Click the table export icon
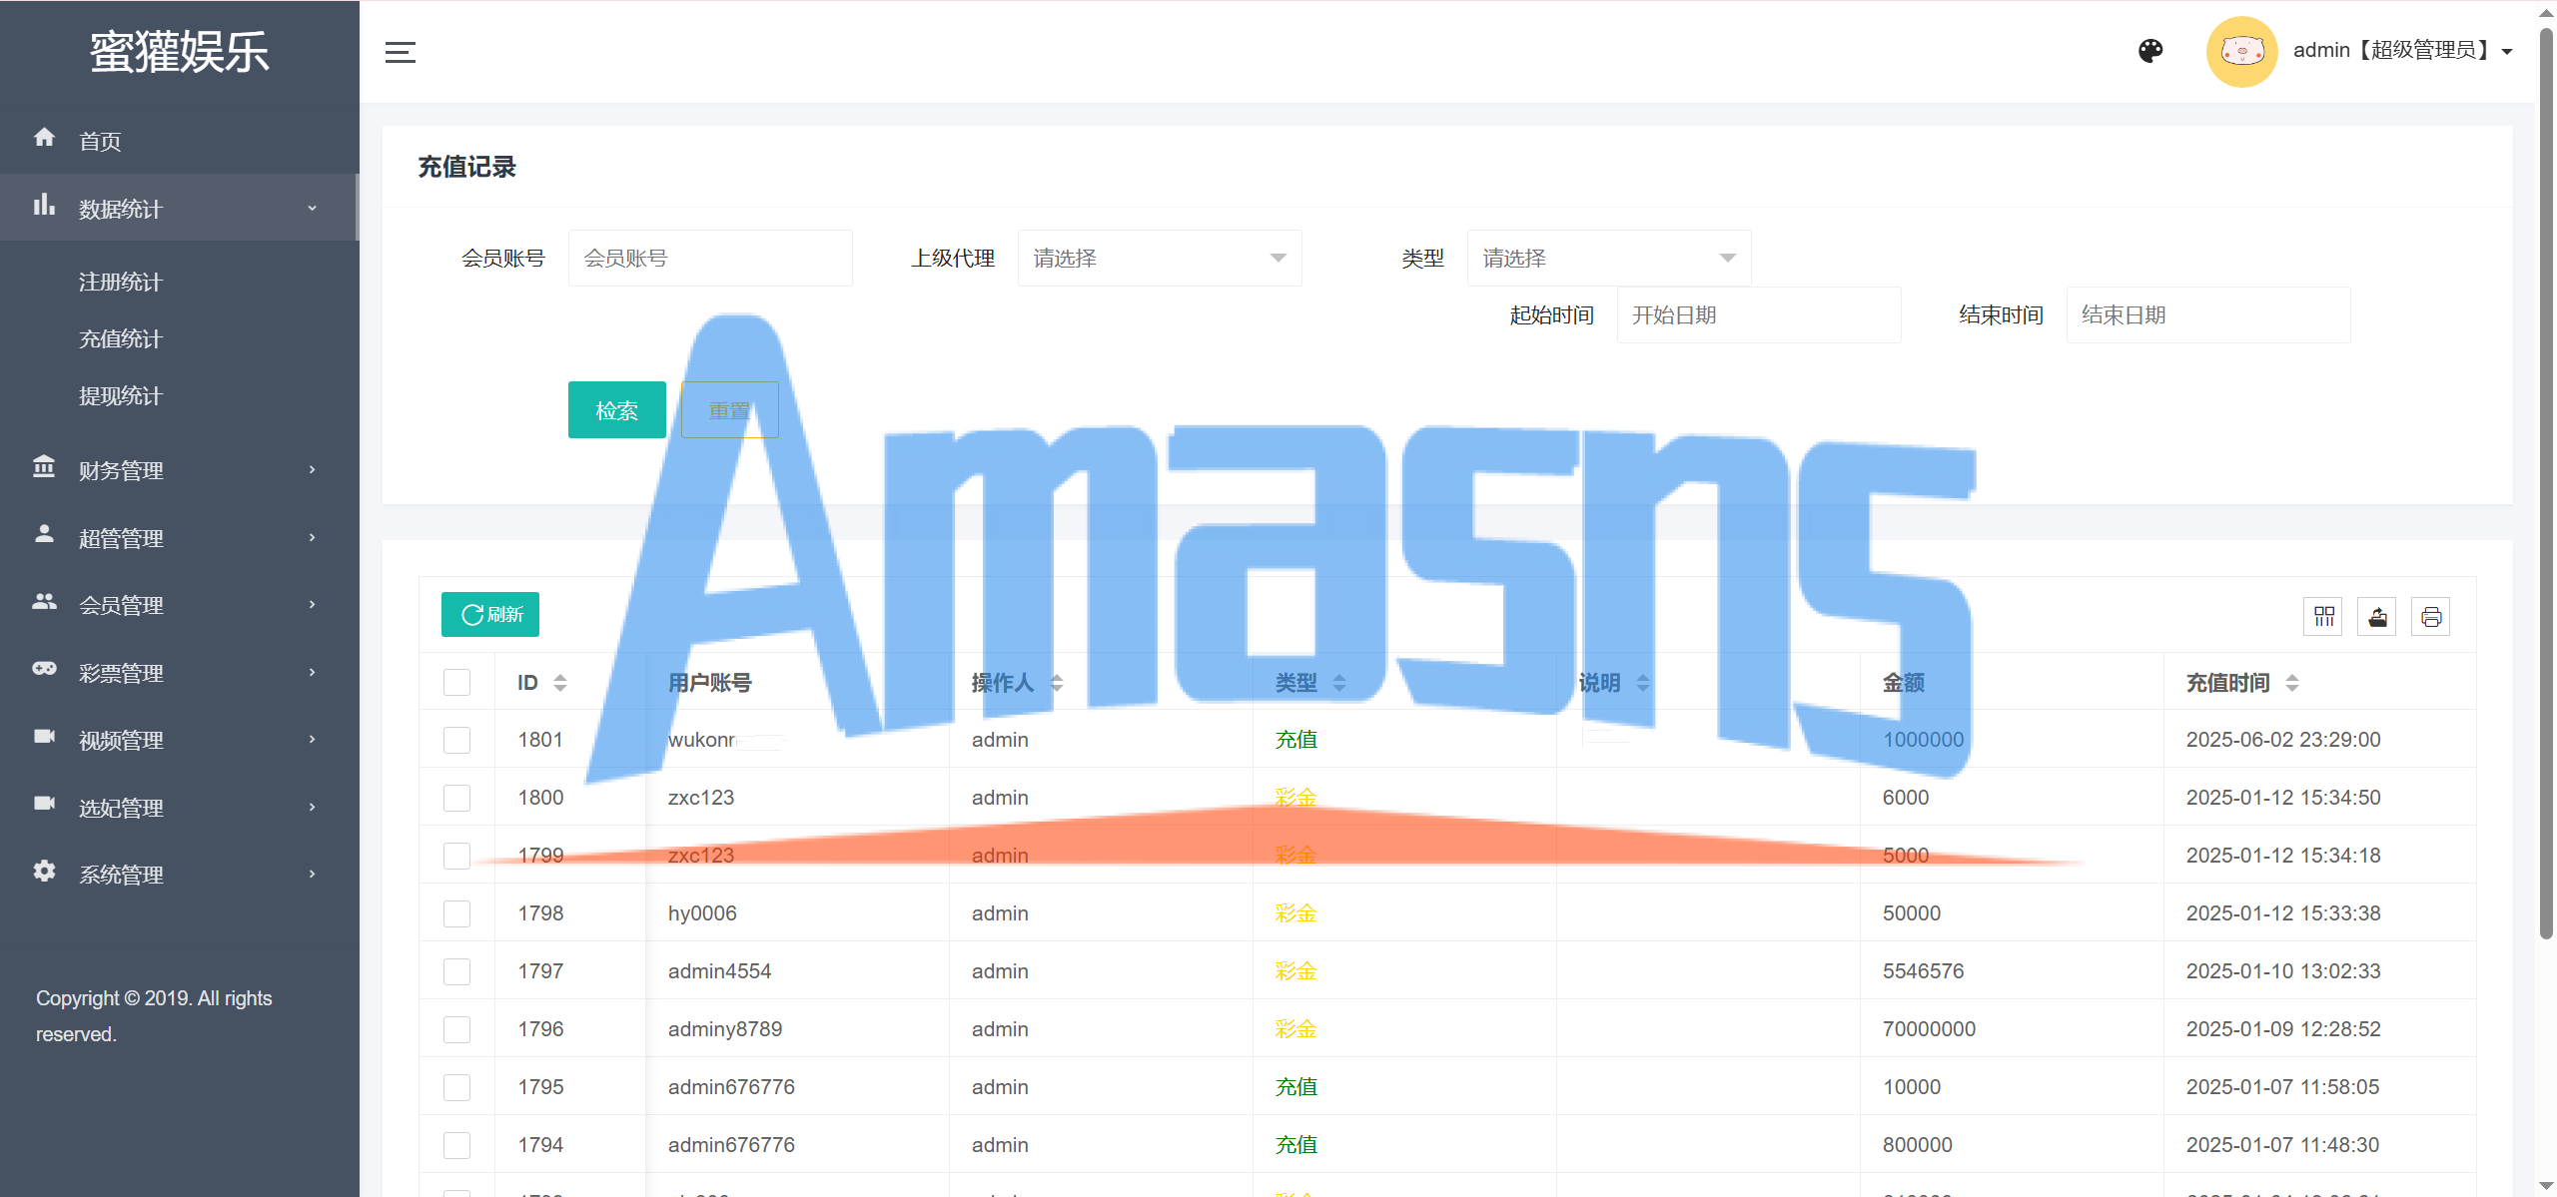The height and width of the screenshot is (1197, 2557). [2377, 617]
